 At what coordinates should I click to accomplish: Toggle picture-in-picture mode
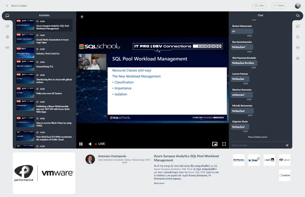click(x=214, y=144)
